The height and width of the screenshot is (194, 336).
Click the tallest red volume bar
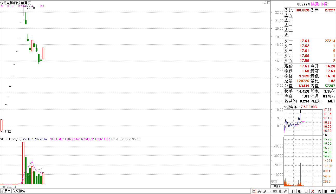pos(23,163)
